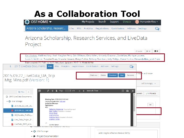Go to next PDF page
The width and height of the screenshot is (184, 138).
pos(56,91)
